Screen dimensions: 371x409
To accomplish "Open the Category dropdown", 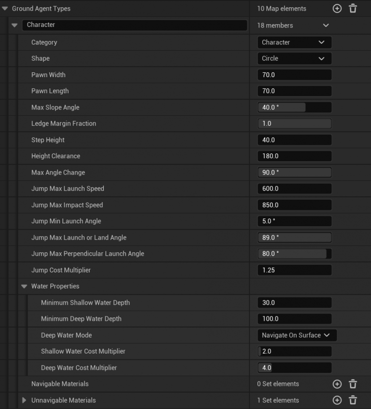I will [x=294, y=42].
